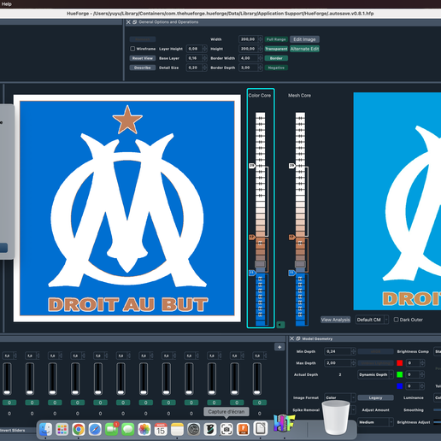Select the brown layer marker 17 in Color Core
The image size is (441, 441).
252,237
